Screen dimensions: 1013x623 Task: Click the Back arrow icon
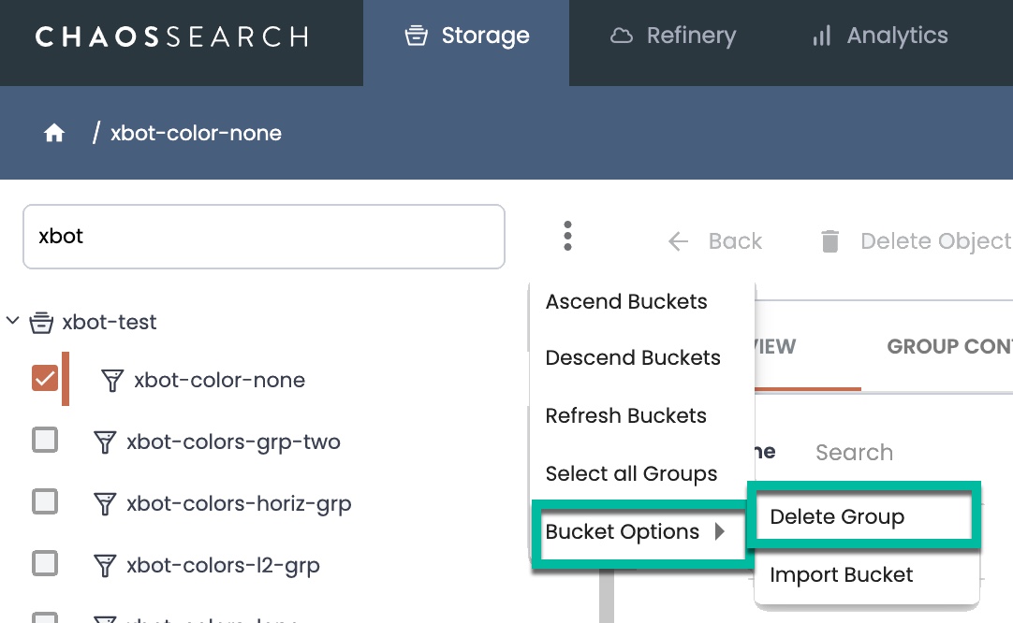click(678, 241)
